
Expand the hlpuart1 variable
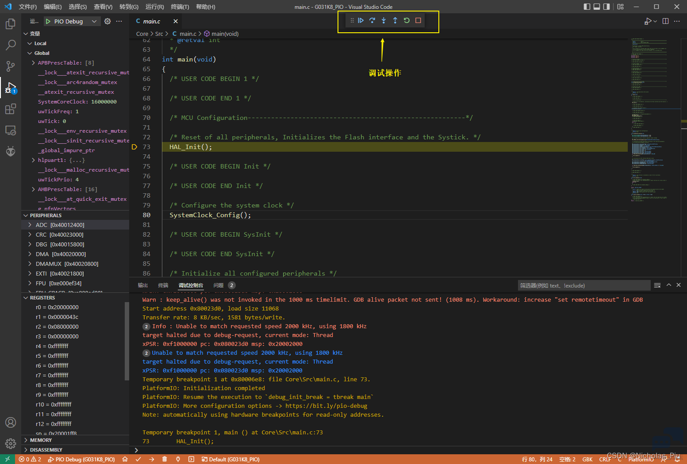(34, 160)
